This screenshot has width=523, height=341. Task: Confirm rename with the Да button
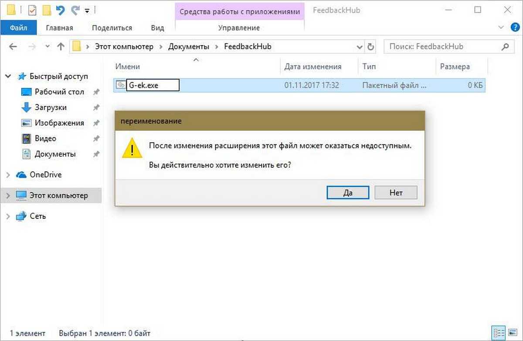click(x=348, y=193)
